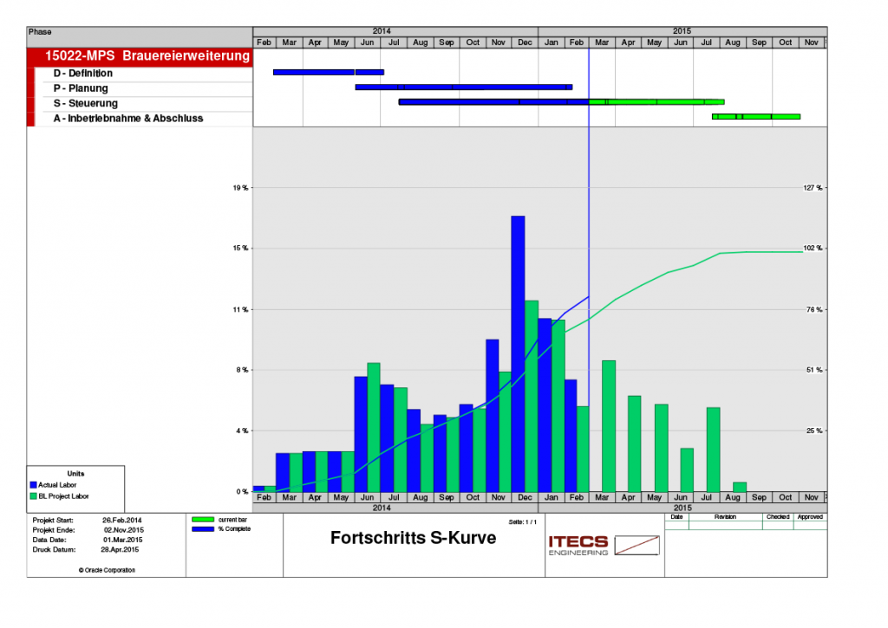Select the green 'current bar' legend icon
Viewport: 888px width, 628px height.
203,519
